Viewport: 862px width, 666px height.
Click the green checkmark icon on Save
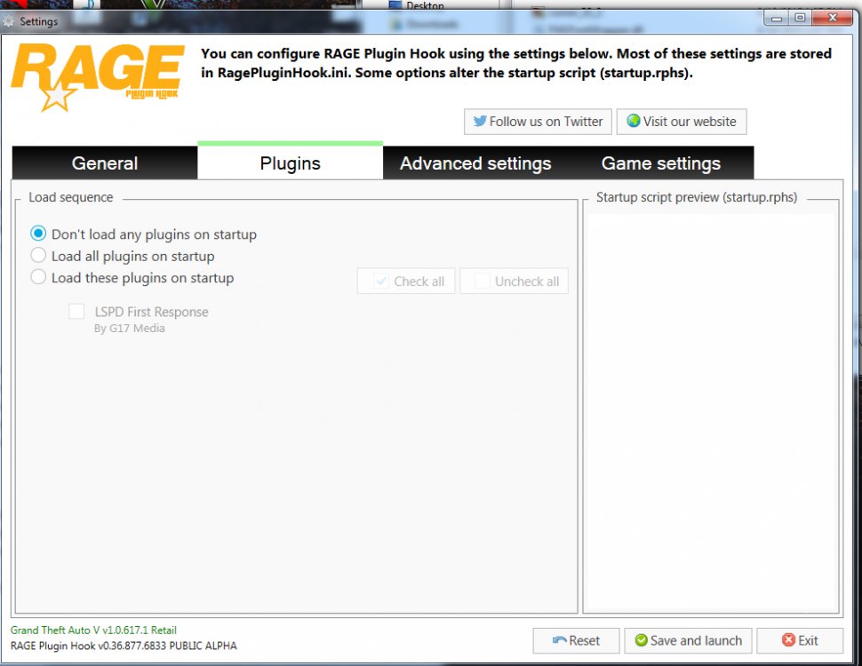point(641,640)
